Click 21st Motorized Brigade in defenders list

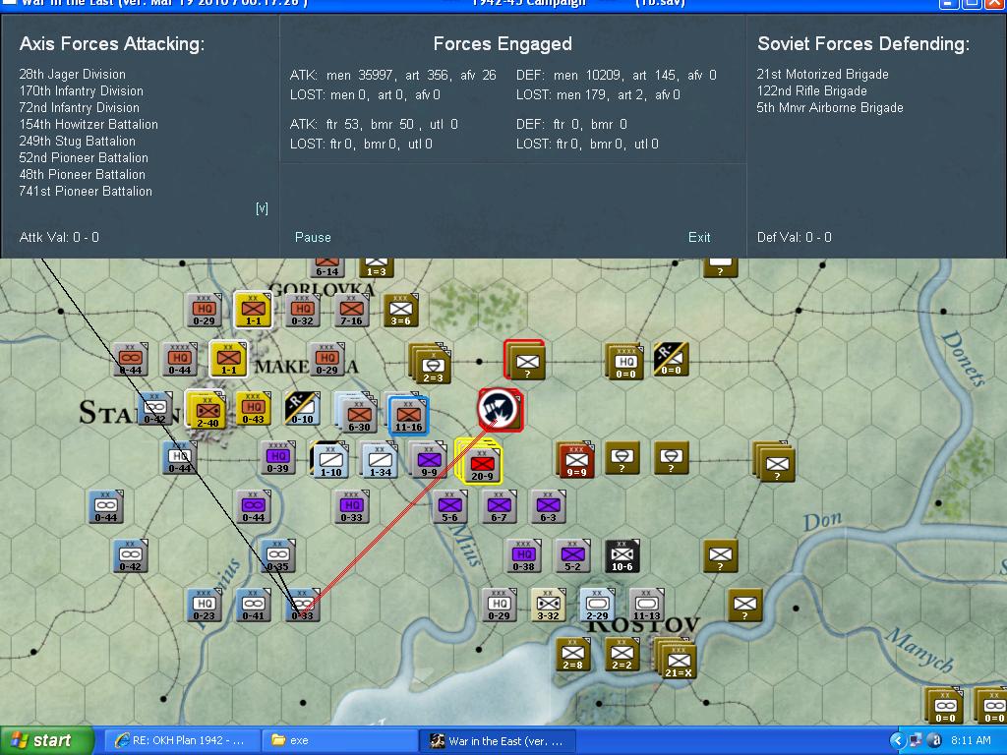[823, 75]
